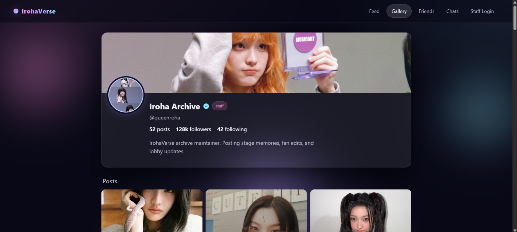Image resolution: width=517 pixels, height=232 pixels.
Task: Click the scrollbar up arrow
Action: [515, 2]
